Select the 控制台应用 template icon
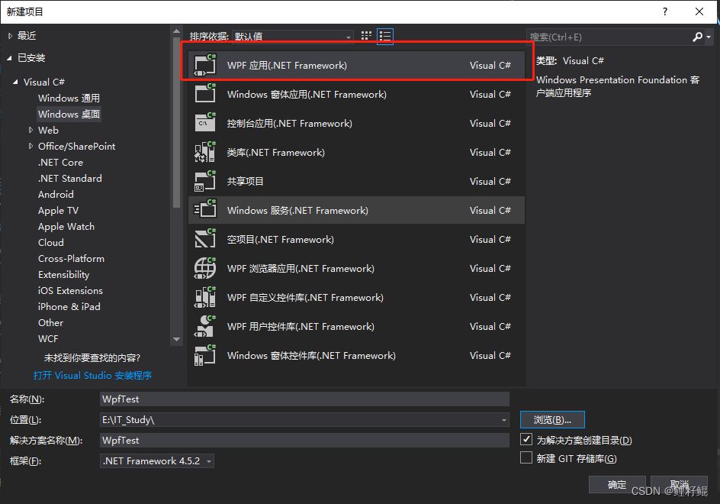The image size is (720, 504). tap(204, 123)
